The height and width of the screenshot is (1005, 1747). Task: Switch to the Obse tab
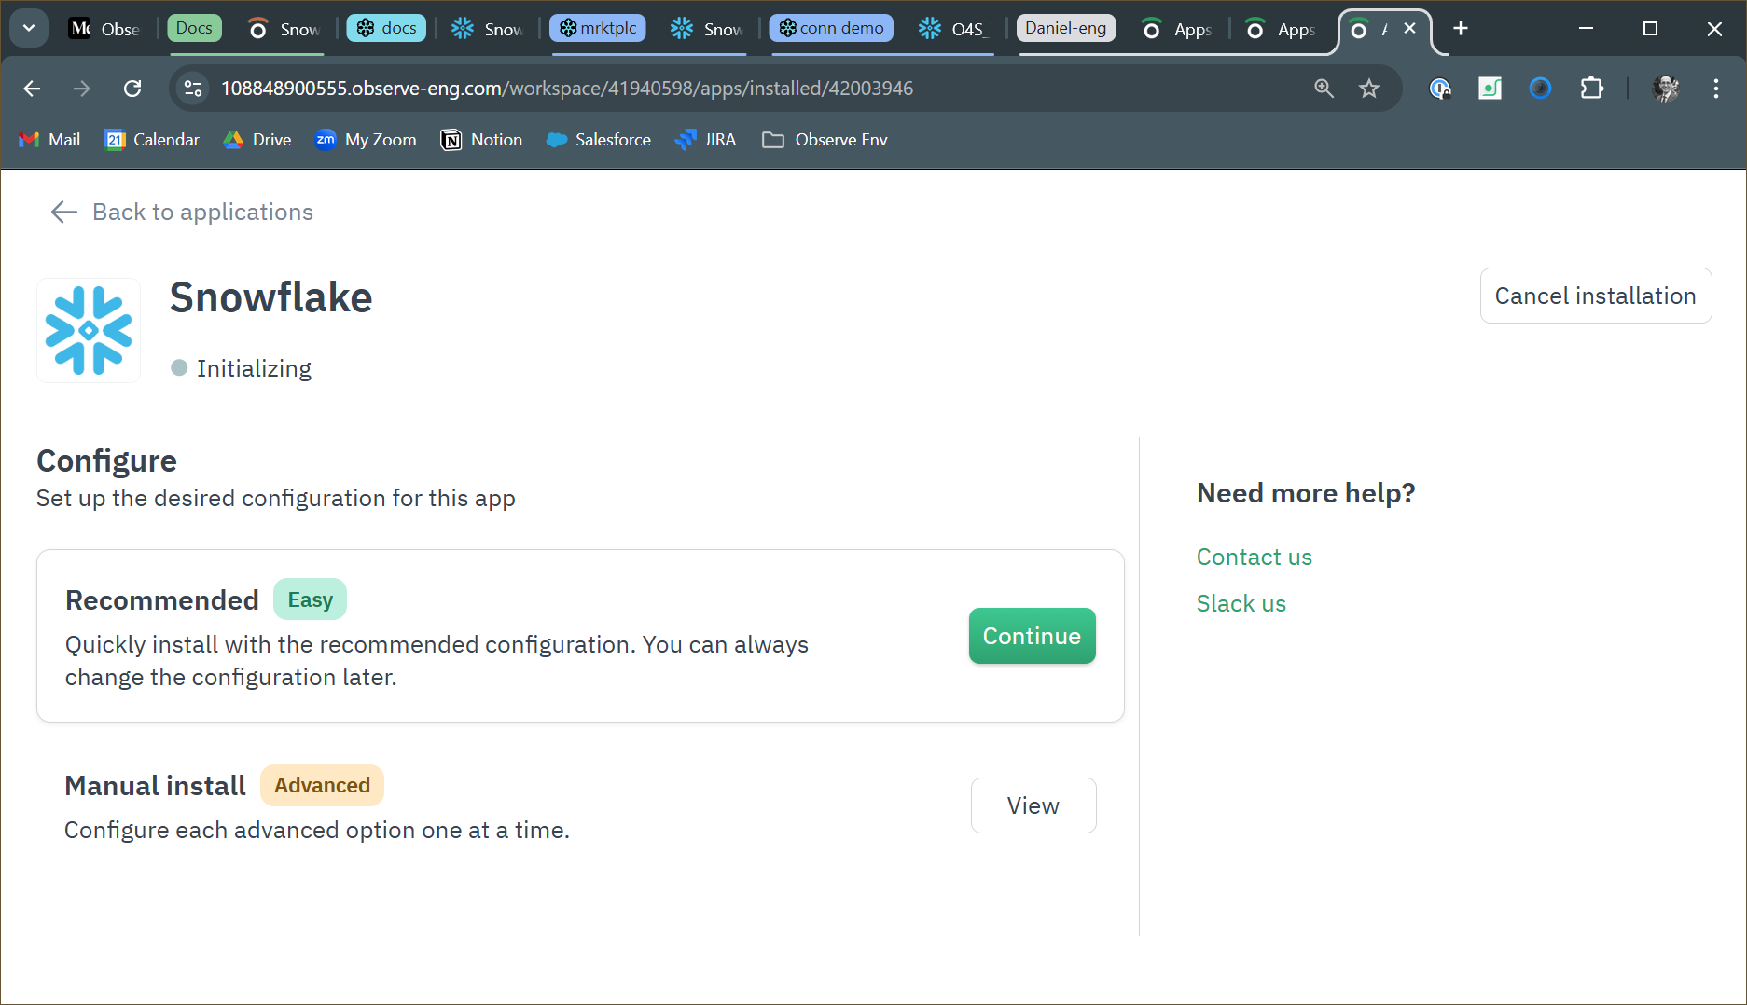tap(105, 29)
